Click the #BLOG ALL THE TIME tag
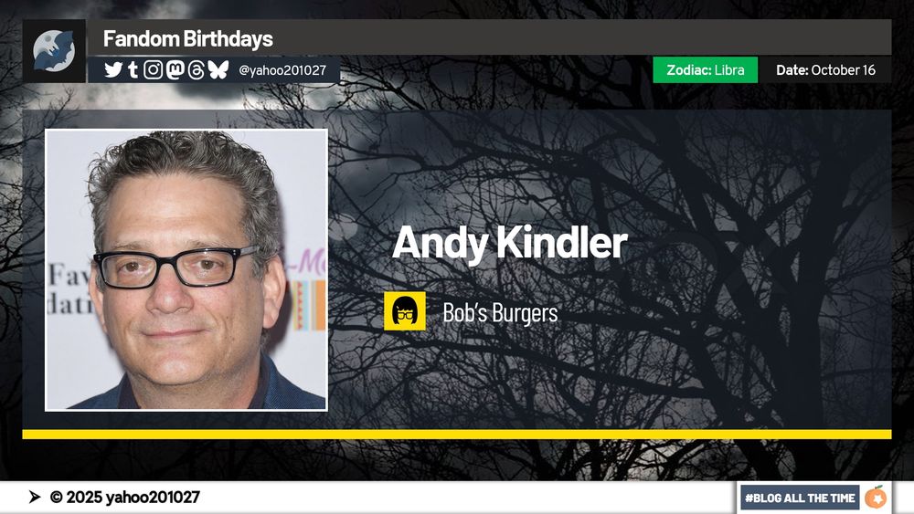 (x=800, y=498)
